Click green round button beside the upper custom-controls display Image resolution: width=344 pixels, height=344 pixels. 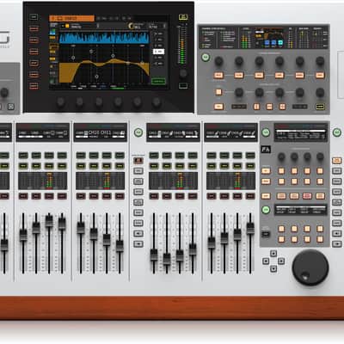point(266,132)
